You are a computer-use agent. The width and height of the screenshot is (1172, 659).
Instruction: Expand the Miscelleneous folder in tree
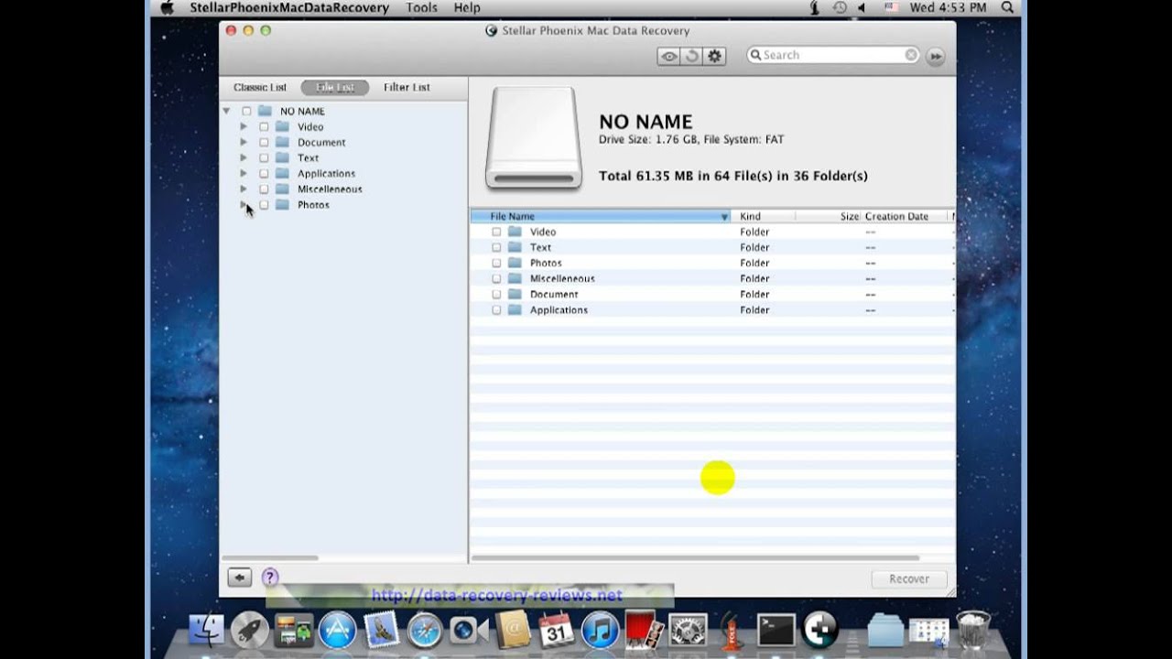click(244, 189)
